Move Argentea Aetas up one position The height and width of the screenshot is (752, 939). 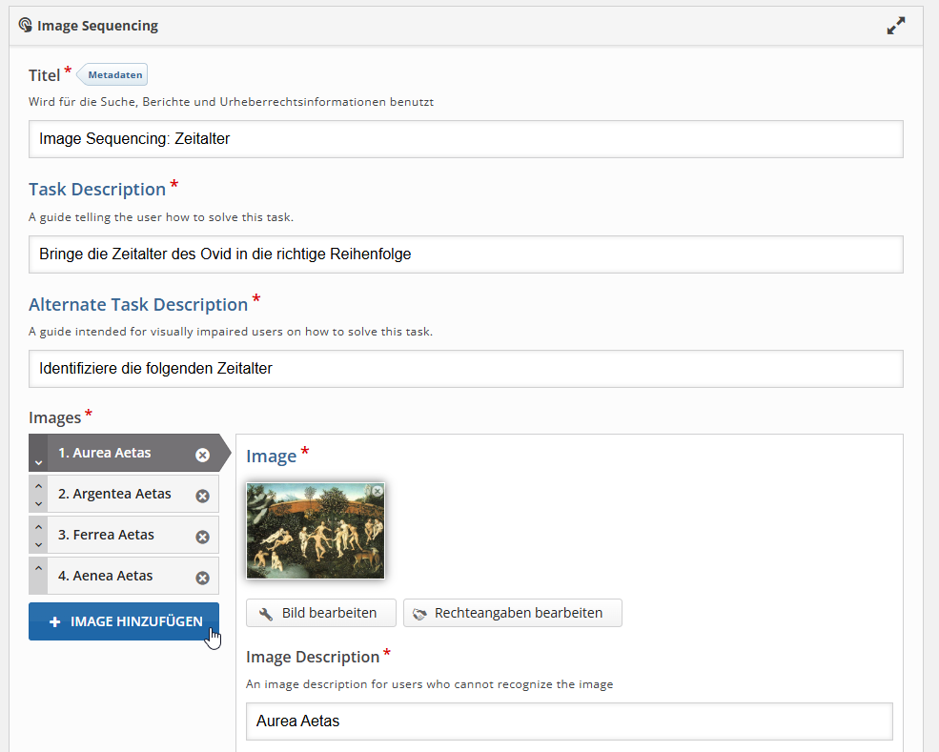pos(38,486)
